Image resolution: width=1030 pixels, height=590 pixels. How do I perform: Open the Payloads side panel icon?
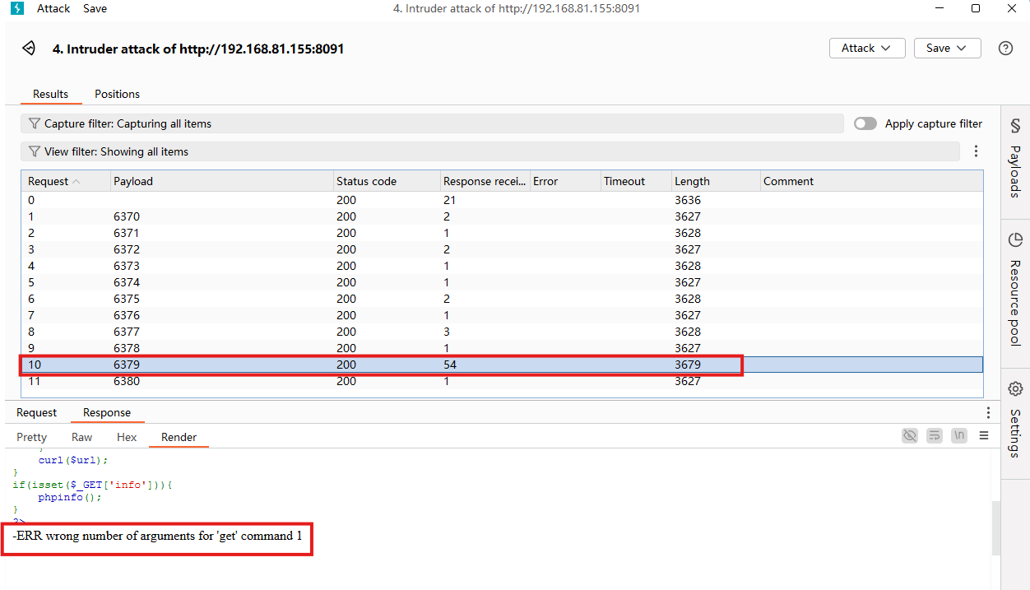[x=1015, y=126]
